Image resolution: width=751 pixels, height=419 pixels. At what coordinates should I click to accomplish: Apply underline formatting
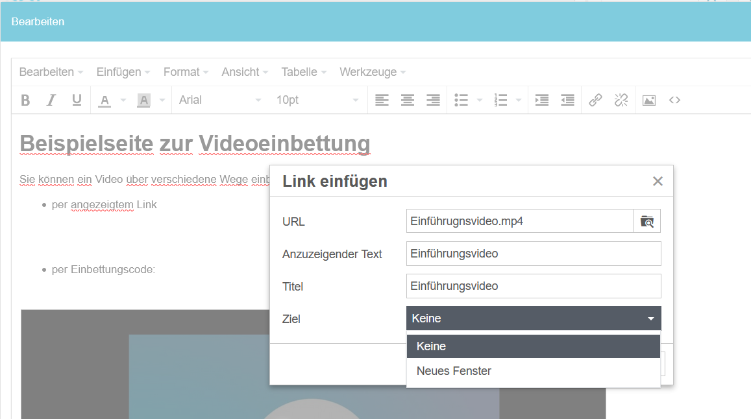[x=76, y=100]
